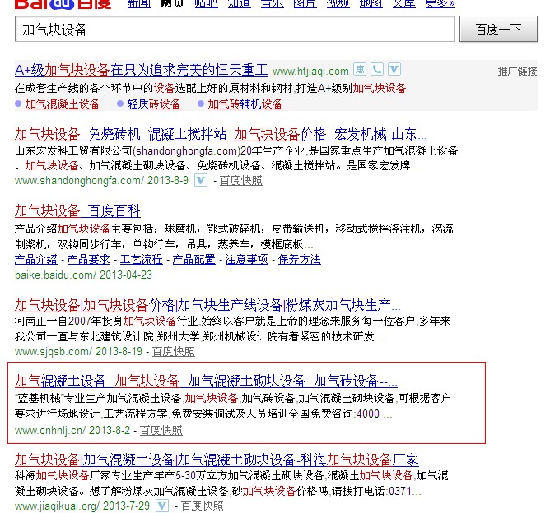The height and width of the screenshot is (513, 550).
Task: Open the 图片 tab
Action: click(305, 4)
